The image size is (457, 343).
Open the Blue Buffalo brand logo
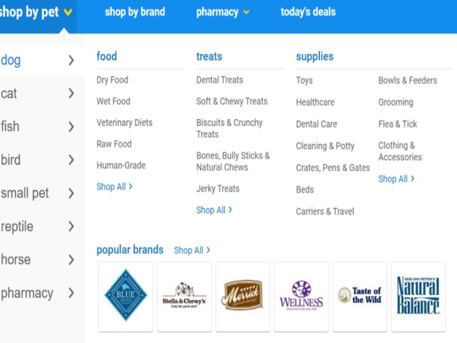(x=126, y=296)
